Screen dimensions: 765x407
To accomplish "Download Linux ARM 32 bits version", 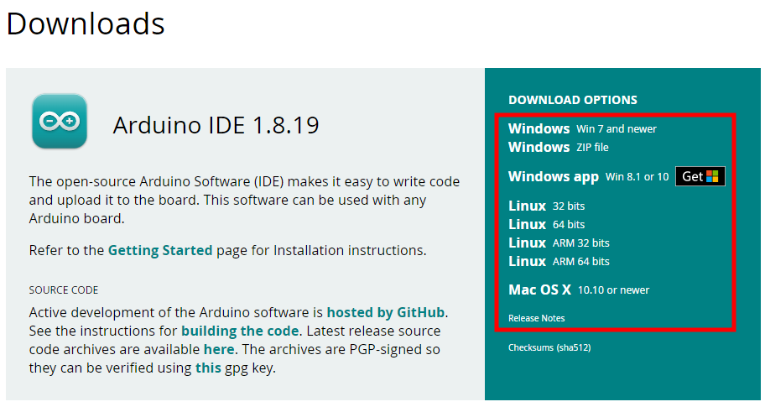I will (x=559, y=243).
